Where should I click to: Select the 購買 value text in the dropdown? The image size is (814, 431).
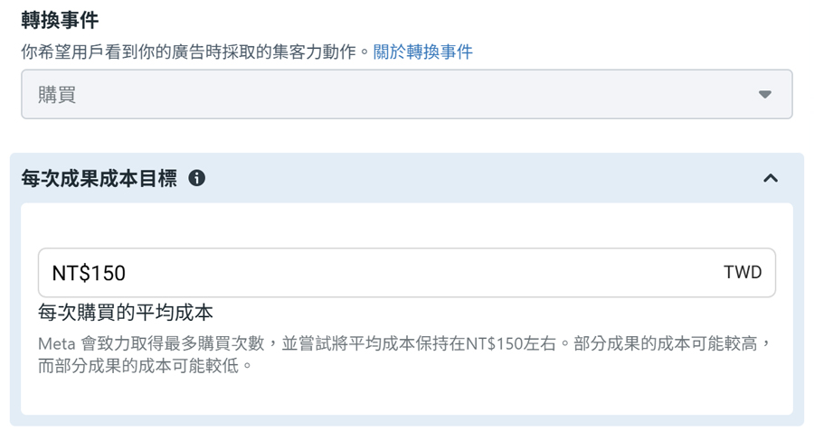coord(57,95)
